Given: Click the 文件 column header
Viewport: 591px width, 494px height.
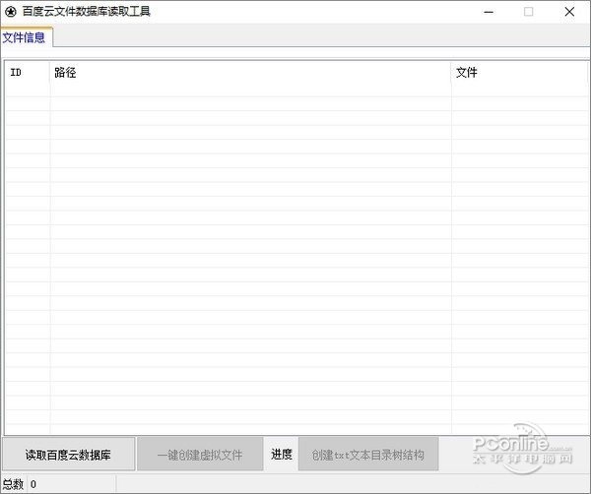Looking at the screenshot, I should click(x=519, y=72).
